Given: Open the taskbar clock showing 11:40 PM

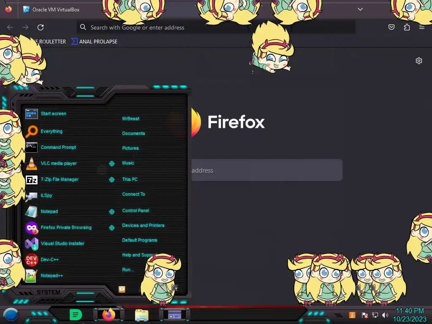Looking at the screenshot, I should tap(410, 315).
